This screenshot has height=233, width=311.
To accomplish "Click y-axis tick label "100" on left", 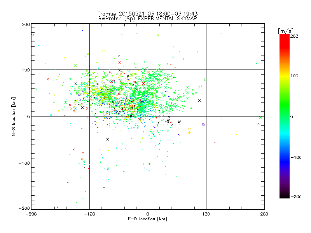I will pos(26,70).
